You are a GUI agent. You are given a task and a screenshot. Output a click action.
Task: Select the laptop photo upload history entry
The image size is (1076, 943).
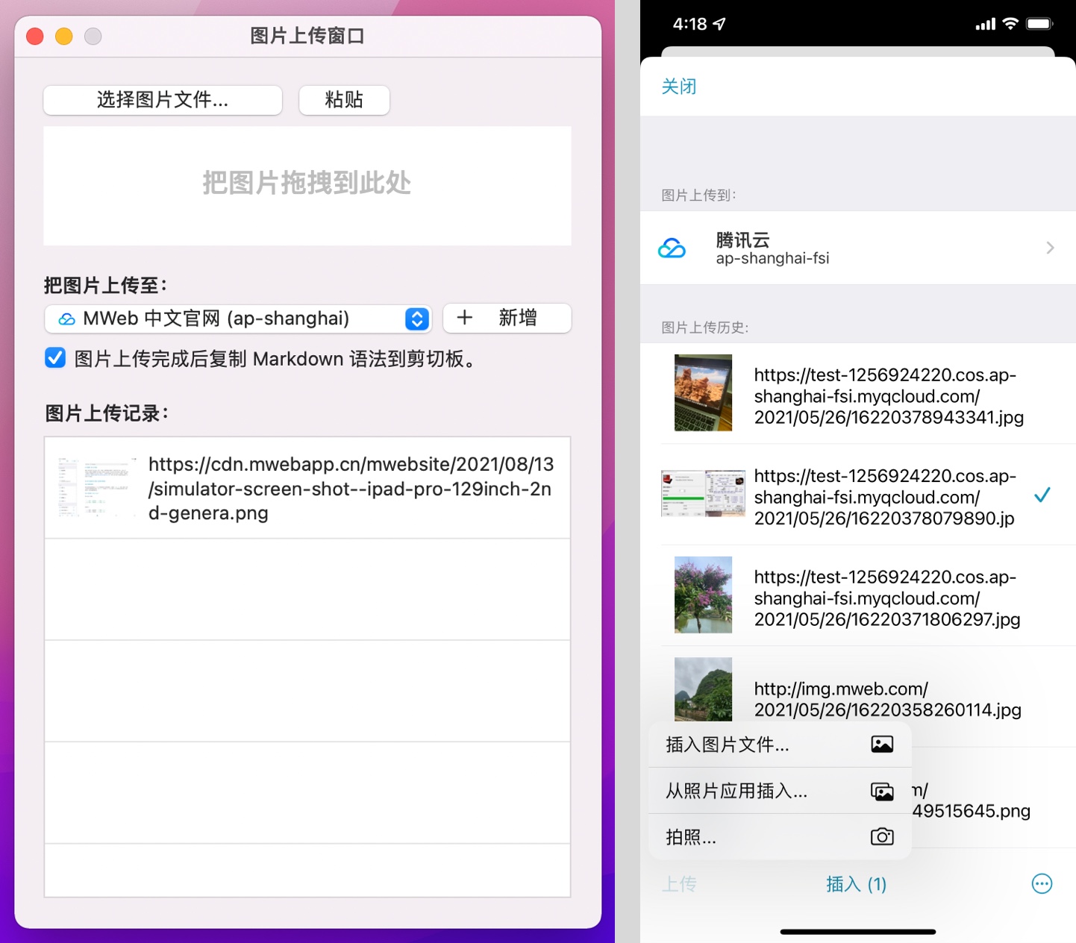pos(858,395)
